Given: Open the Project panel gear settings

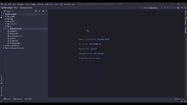Looking at the screenshot, I should tap(43, 11).
